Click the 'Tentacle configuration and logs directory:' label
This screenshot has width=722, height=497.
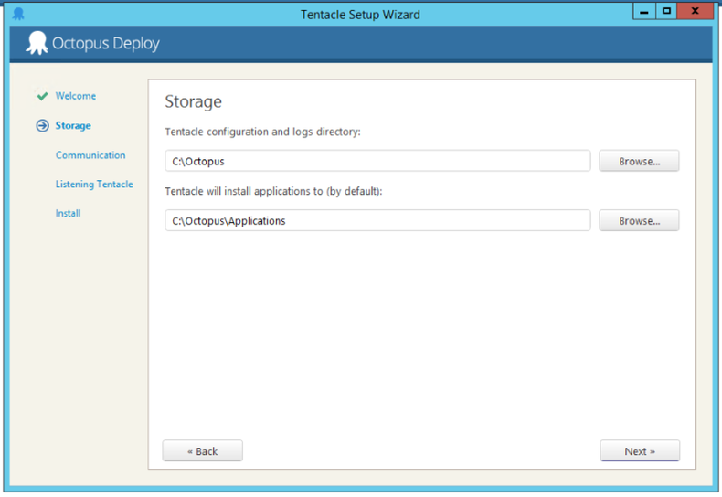click(262, 132)
